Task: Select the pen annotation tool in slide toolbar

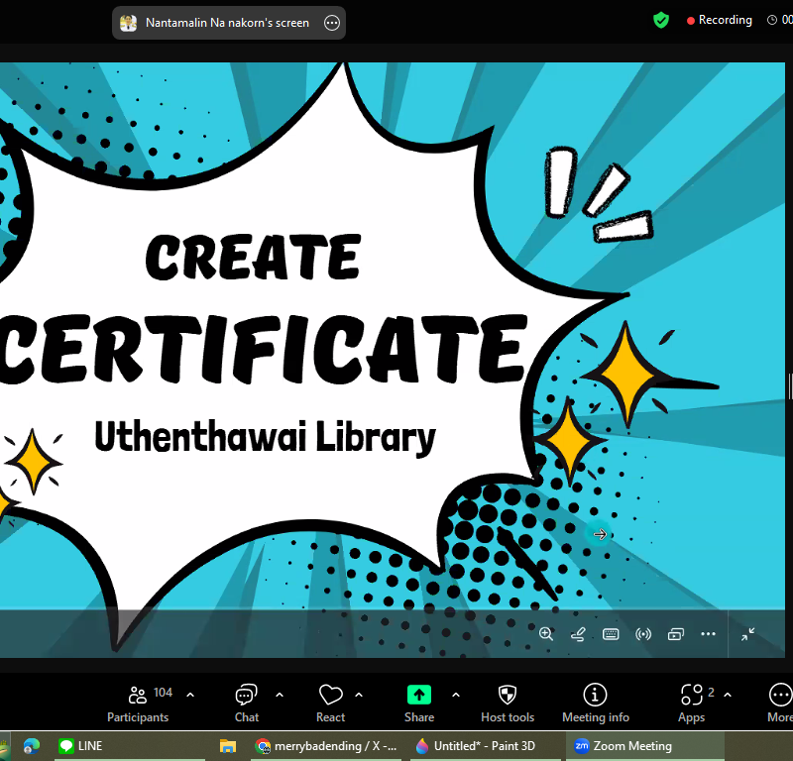Action: tap(578, 633)
